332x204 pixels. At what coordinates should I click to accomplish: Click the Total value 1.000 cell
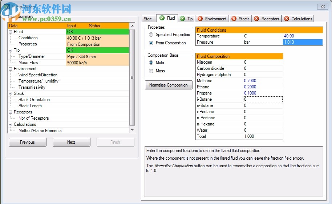click(263, 136)
